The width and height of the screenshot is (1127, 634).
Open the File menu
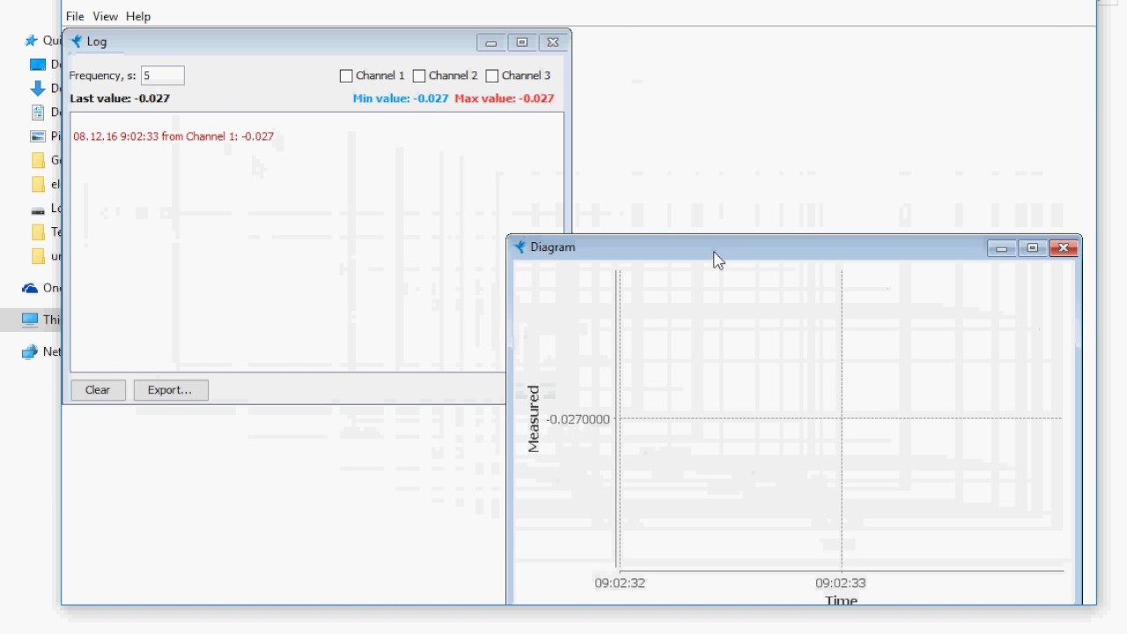(x=75, y=16)
